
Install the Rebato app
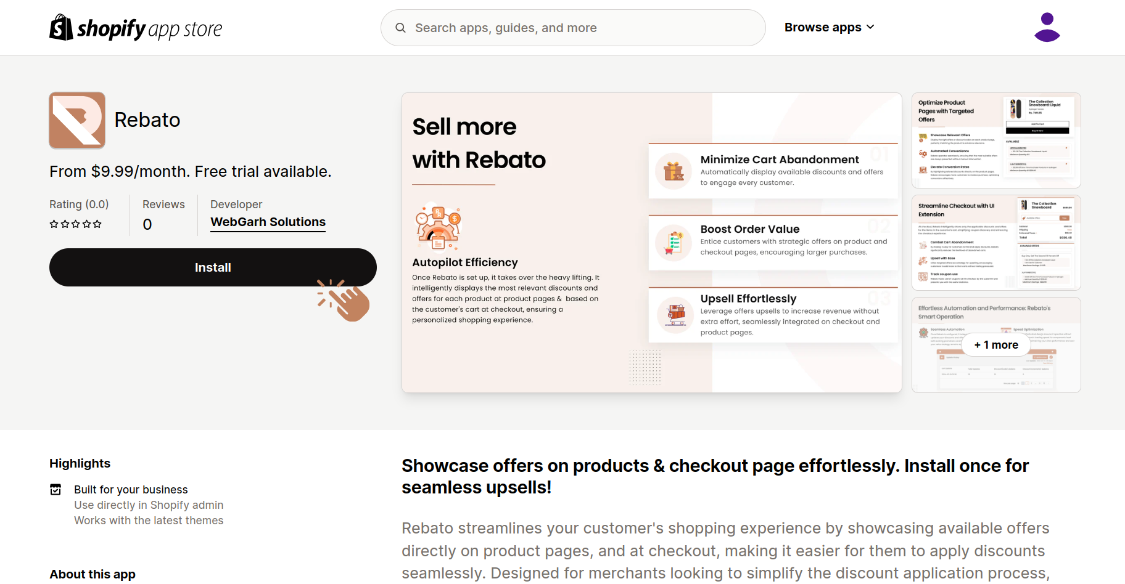(x=213, y=267)
